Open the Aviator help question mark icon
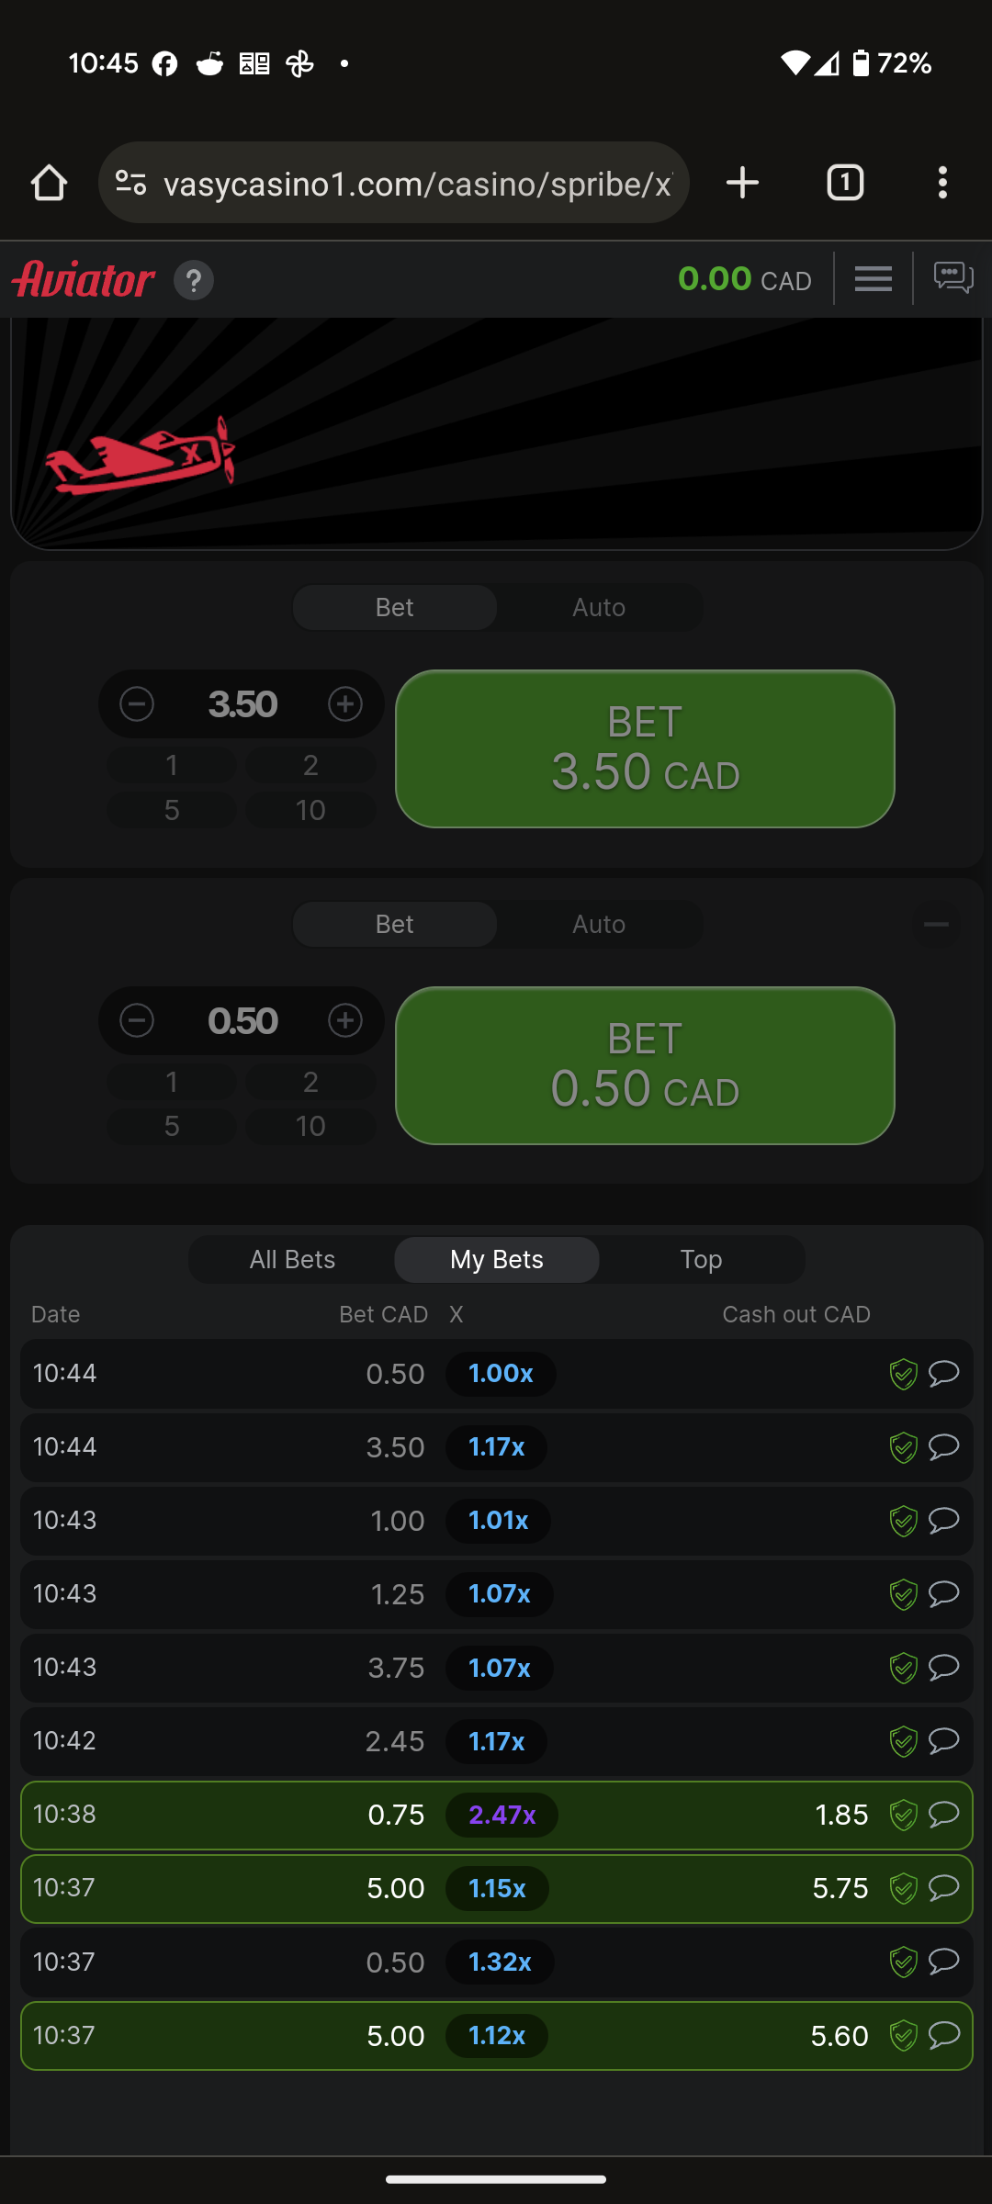Image resolution: width=992 pixels, height=2204 pixels. 194,280
